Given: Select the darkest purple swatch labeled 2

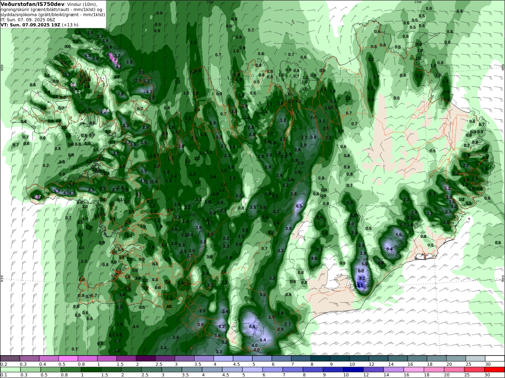Looking at the screenshot, I should [x=146, y=358].
